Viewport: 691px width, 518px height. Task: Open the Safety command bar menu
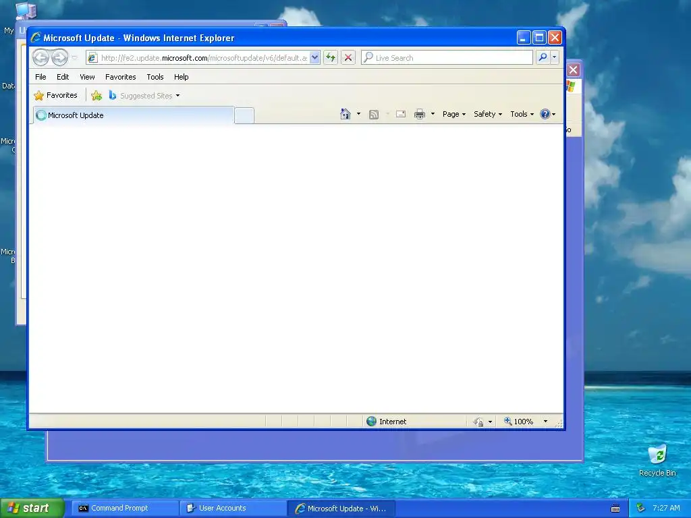pos(488,114)
